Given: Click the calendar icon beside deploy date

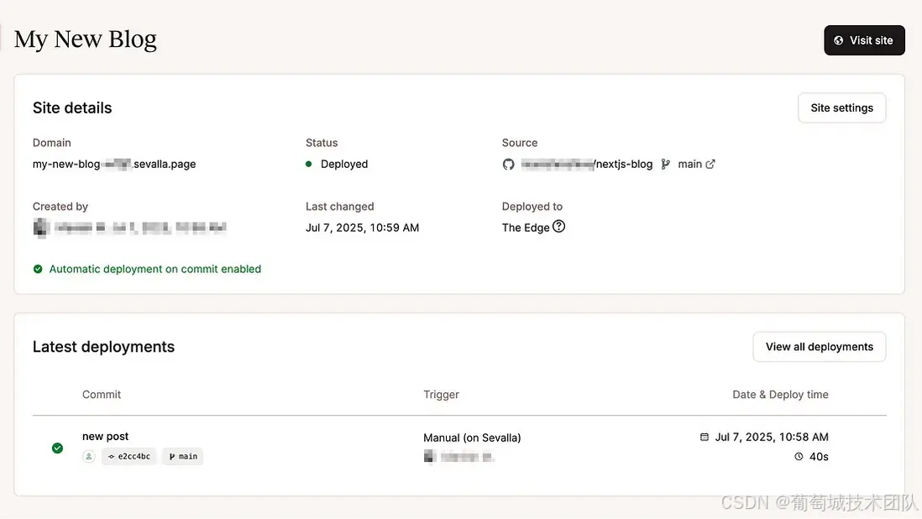Looking at the screenshot, I should point(705,437).
